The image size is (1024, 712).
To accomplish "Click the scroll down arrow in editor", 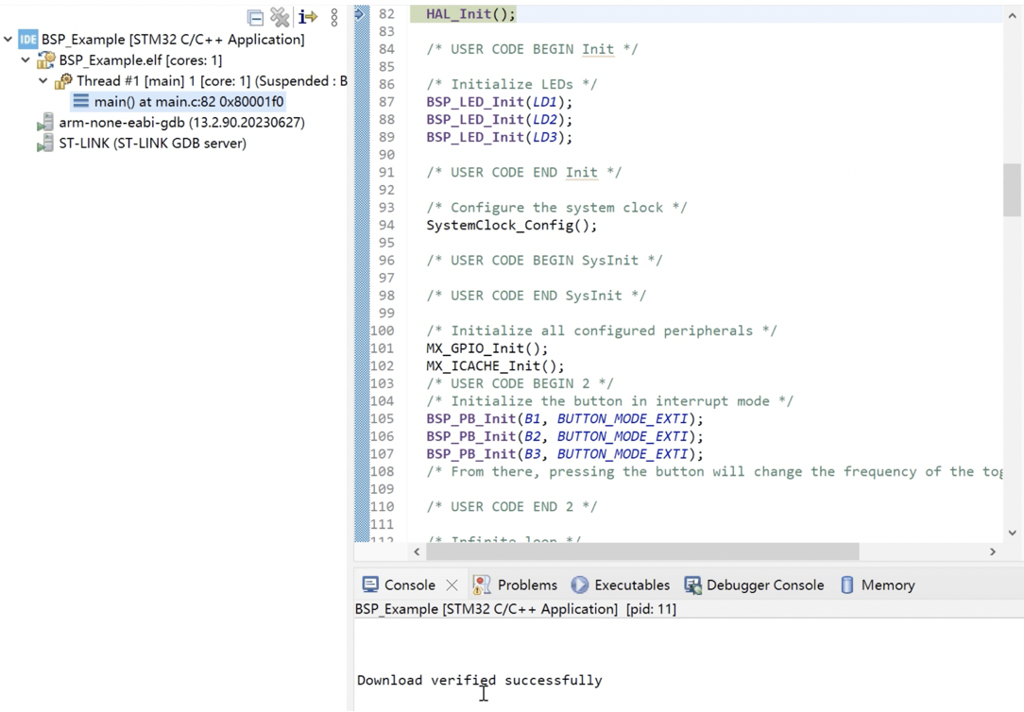I will 1012,533.
